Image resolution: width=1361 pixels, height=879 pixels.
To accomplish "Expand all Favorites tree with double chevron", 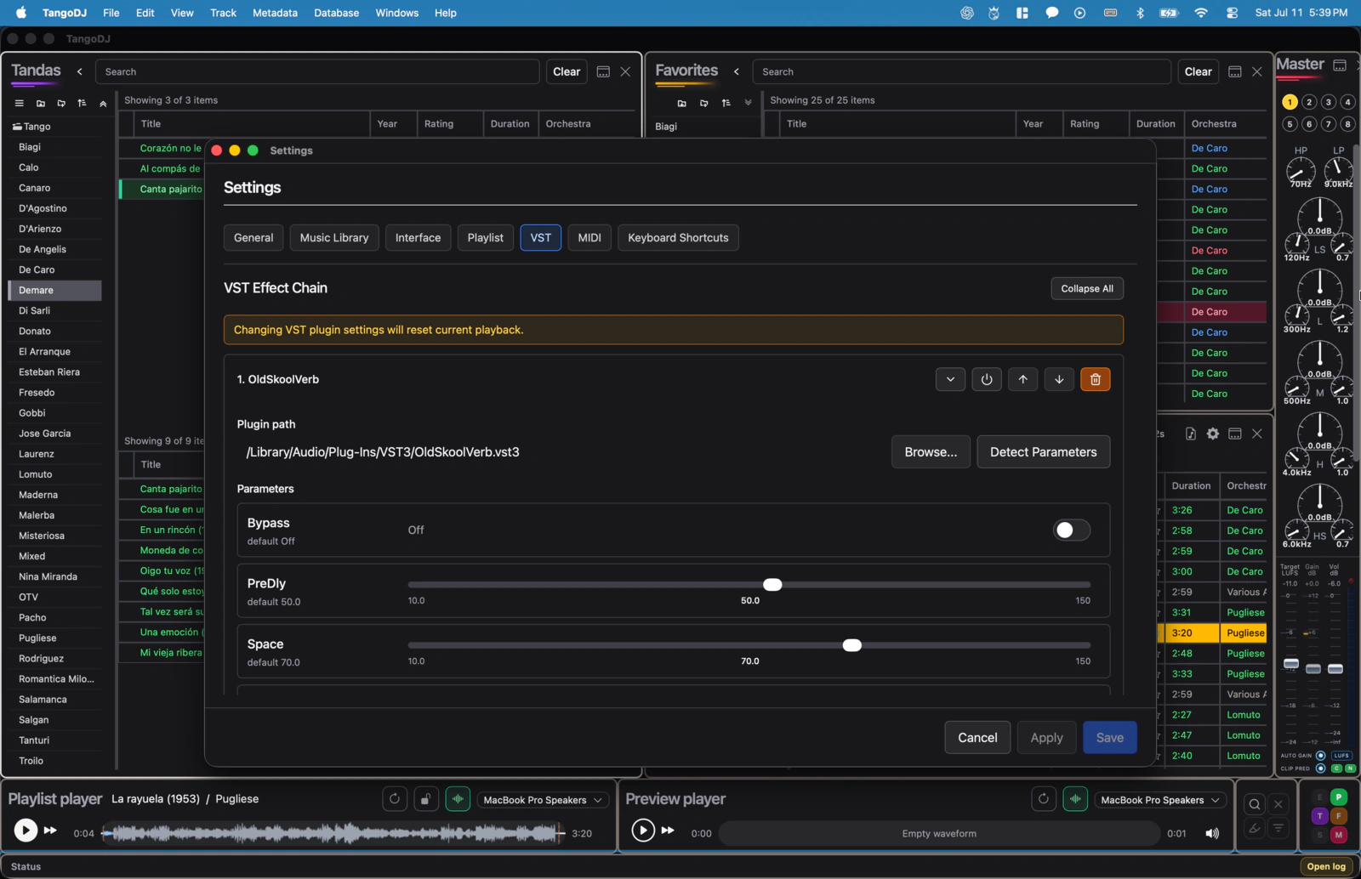I will coord(748,103).
